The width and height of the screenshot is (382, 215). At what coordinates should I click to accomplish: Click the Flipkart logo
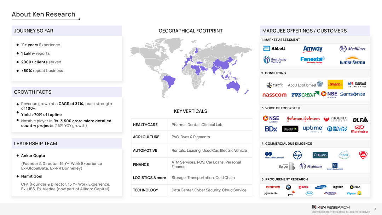354,193
